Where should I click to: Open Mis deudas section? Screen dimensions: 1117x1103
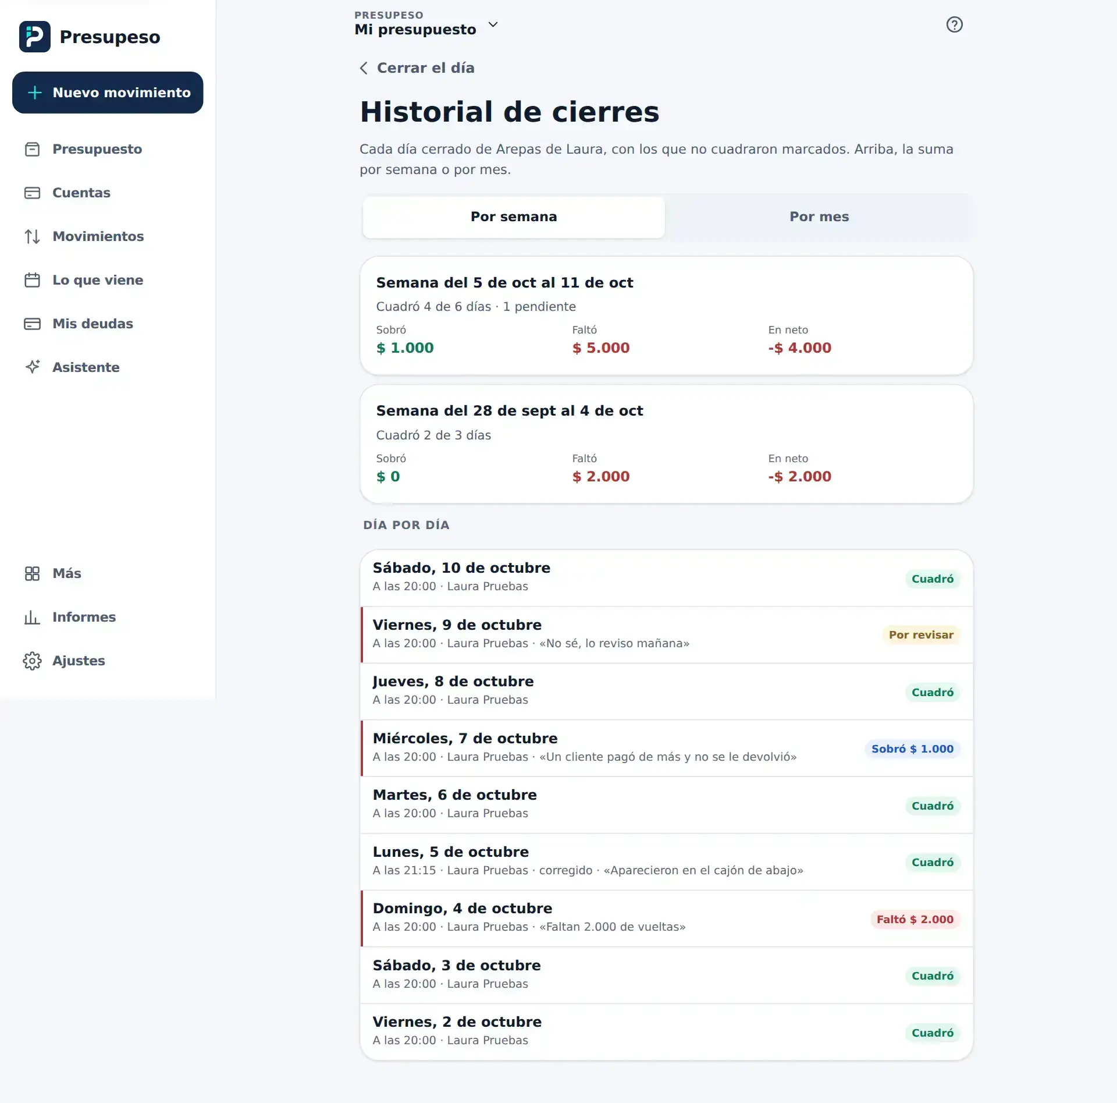tap(108, 324)
